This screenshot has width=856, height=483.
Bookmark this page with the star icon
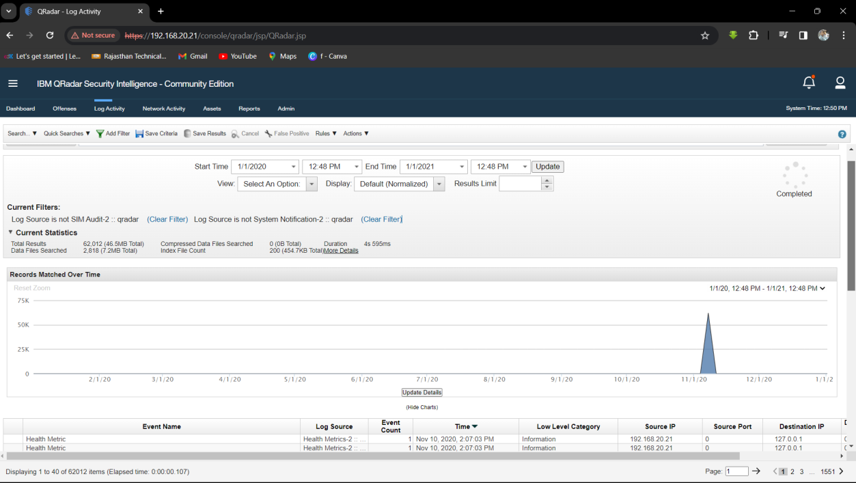[x=705, y=36]
